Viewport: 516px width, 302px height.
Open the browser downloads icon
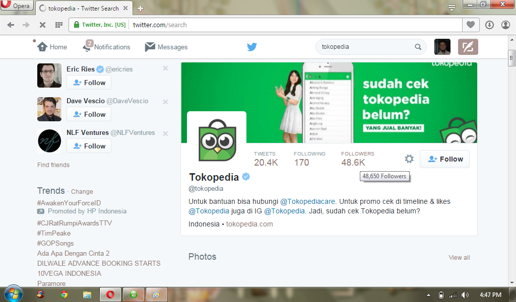(489, 25)
